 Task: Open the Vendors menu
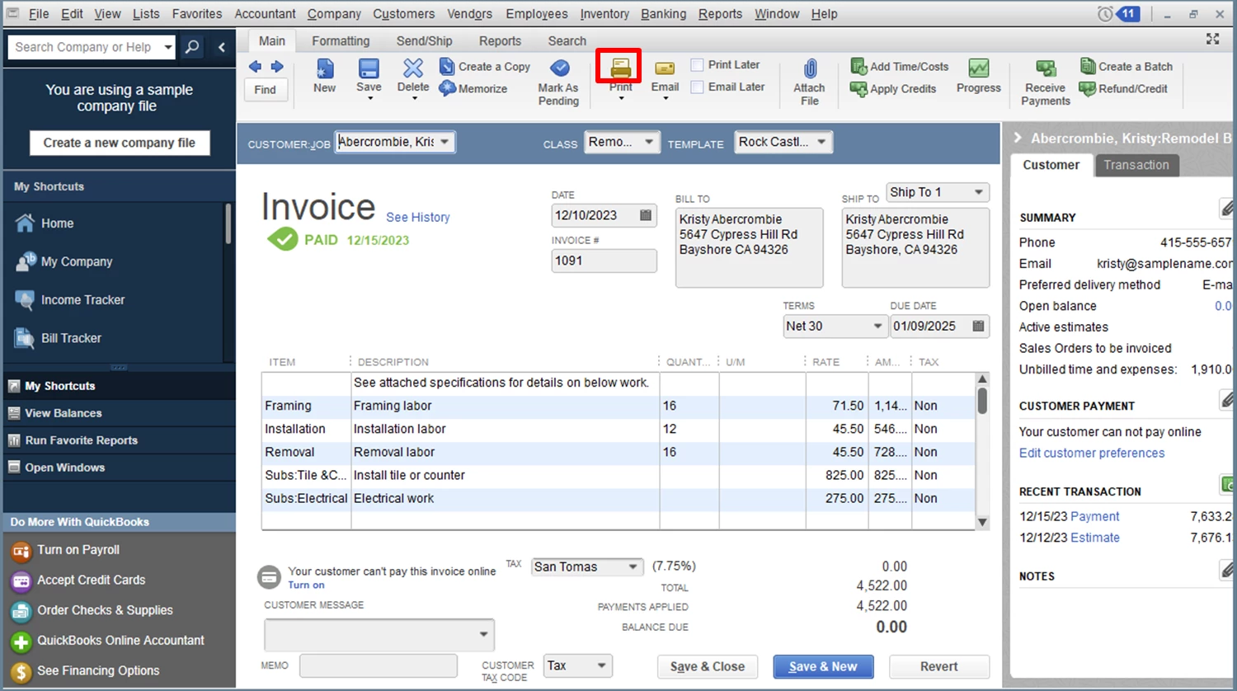(x=469, y=14)
